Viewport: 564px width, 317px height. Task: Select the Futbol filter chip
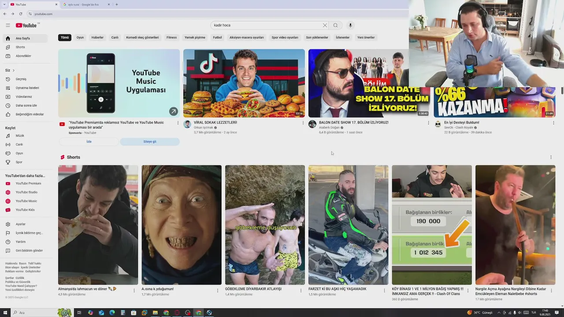pos(217,37)
